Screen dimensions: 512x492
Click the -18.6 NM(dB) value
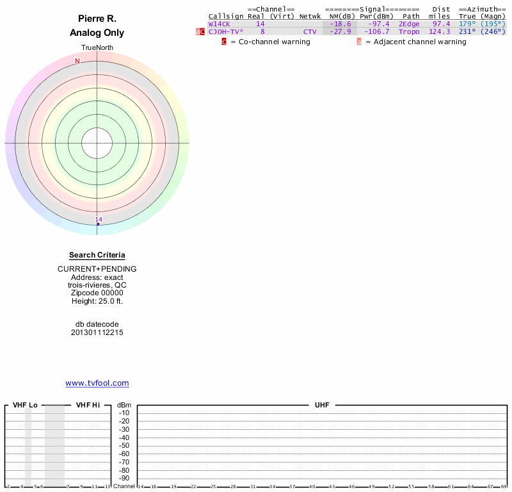pyautogui.click(x=340, y=24)
